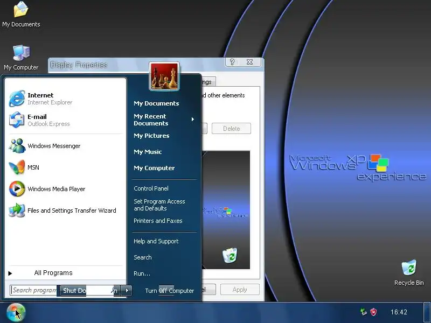Screen dimensions: 431x323
Task: Click the wallpaper preview in Display Properties
Action: 226,210
